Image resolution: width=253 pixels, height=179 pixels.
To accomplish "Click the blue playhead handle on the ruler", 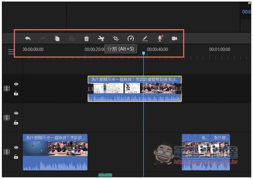I will tap(144, 53).
